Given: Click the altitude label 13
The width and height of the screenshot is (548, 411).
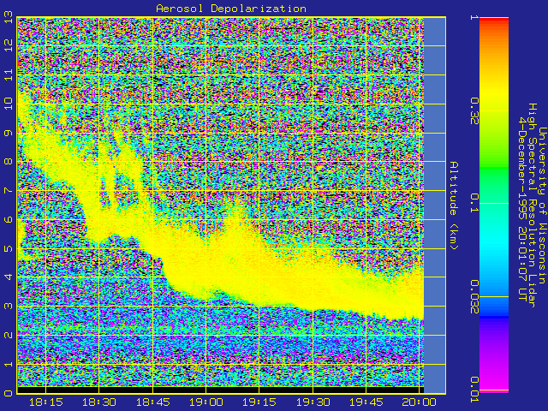Looking at the screenshot, I should tap(9, 17).
